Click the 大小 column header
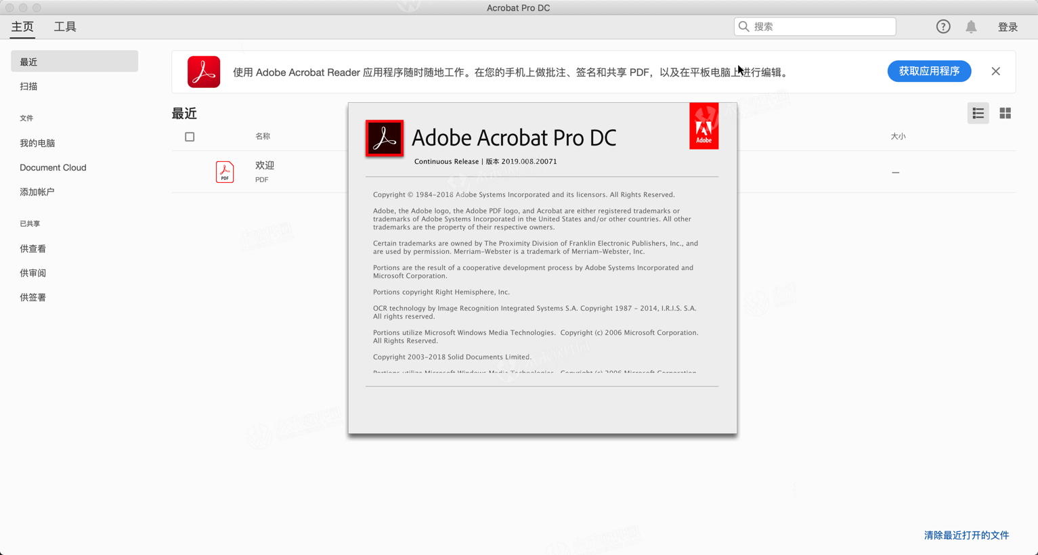 898,137
